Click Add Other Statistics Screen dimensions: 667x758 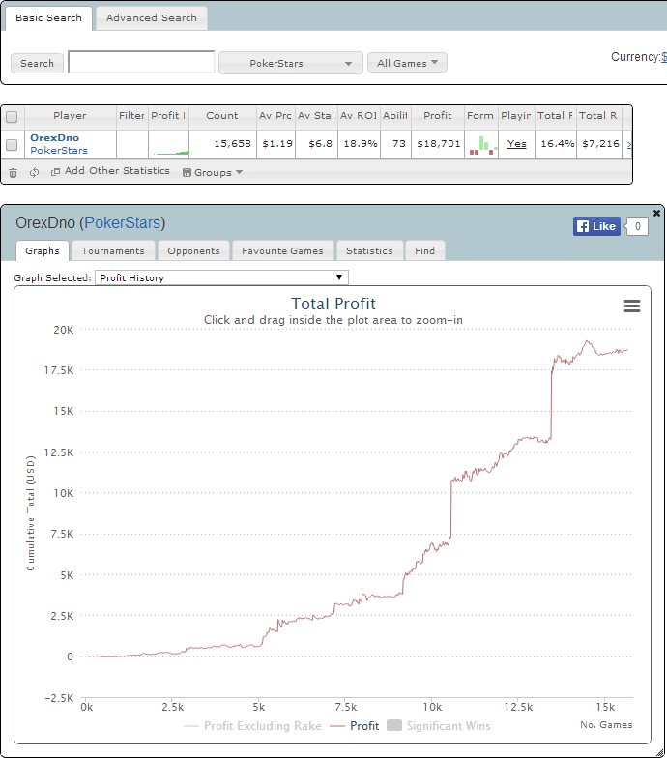coord(109,171)
